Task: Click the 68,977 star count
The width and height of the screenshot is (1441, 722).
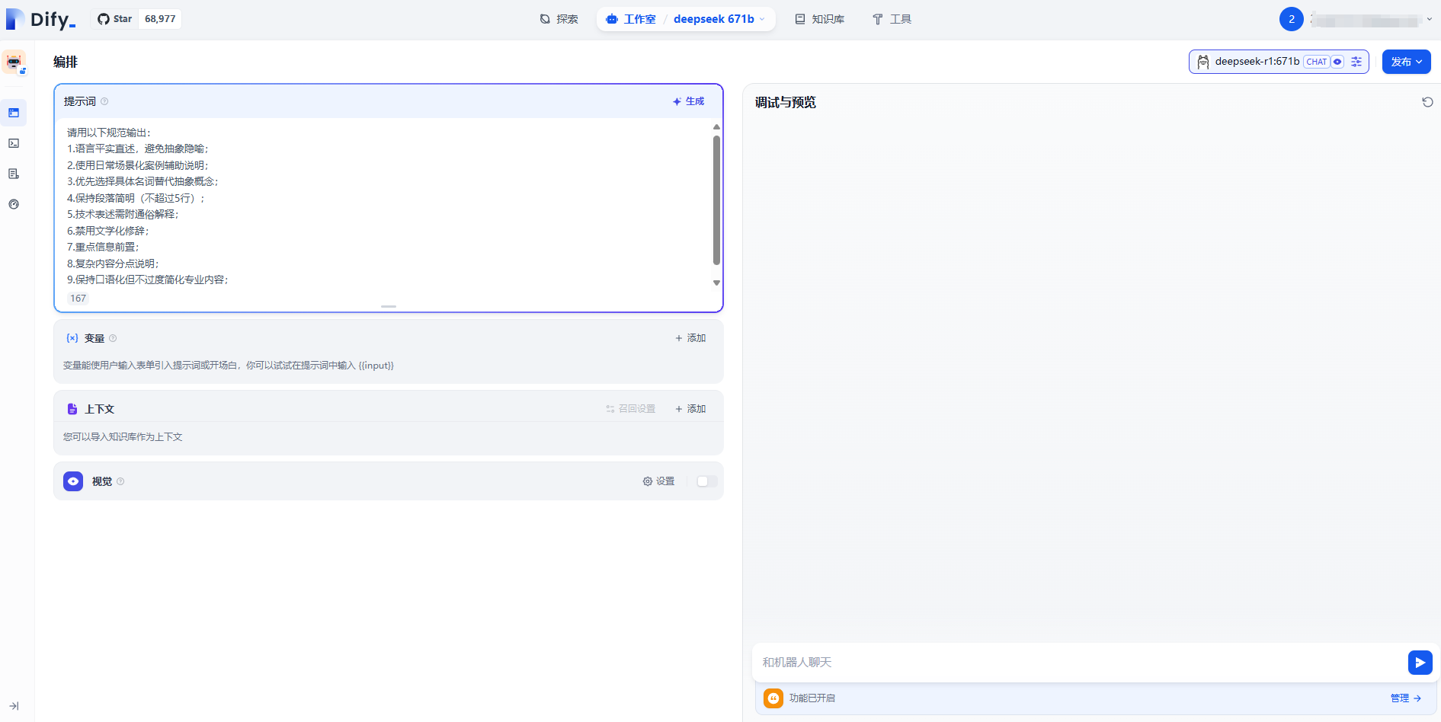Action: pyautogui.click(x=160, y=19)
